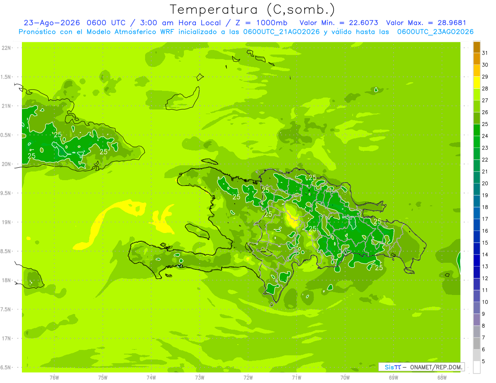Click the "70W" longitude label
The width and height of the screenshot is (496, 383).
click(x=345, y=377)
